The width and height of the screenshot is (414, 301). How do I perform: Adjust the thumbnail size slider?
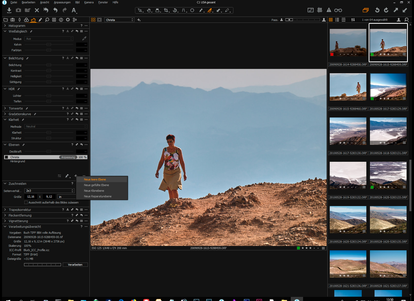coord(303,20)
